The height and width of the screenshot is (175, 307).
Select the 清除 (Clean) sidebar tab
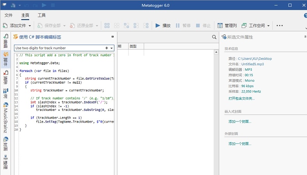coord(5,77)
